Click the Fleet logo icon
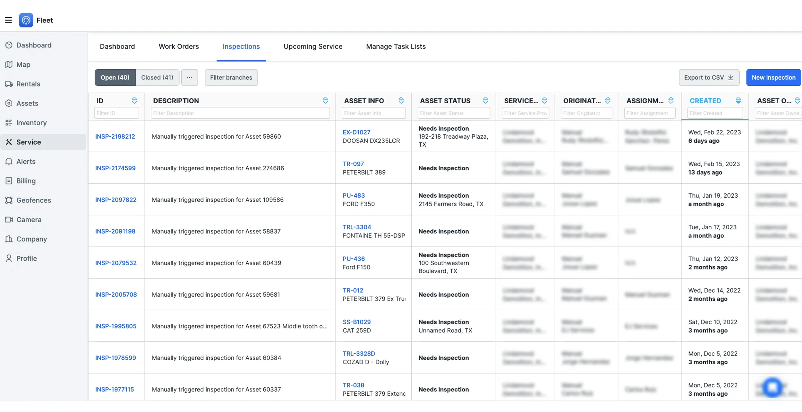 coord(26,20)
